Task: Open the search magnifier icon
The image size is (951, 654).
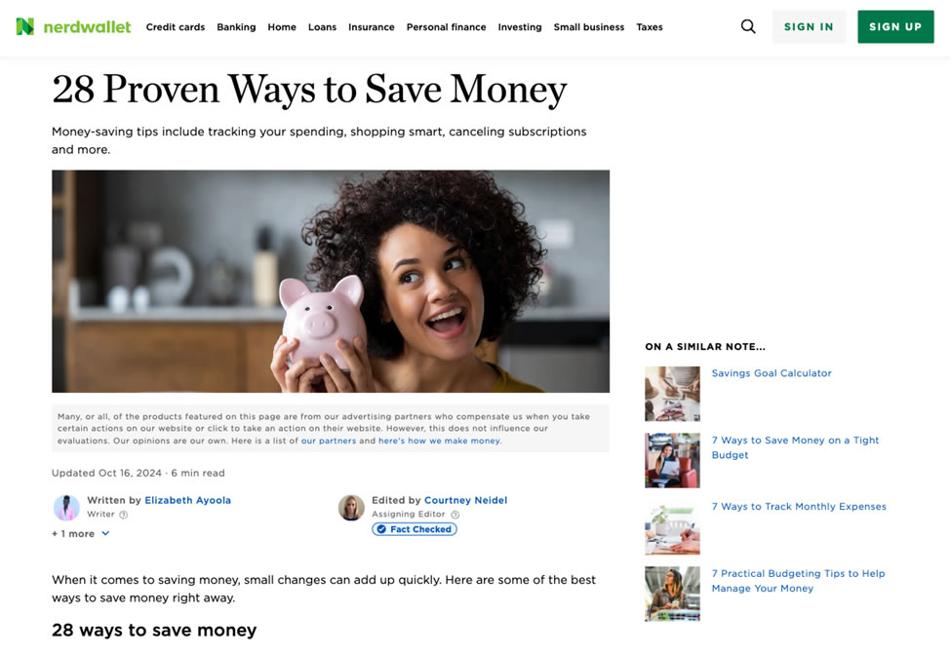Action: [748, 26]
